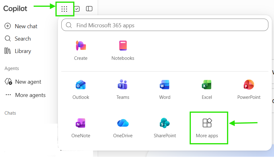Click the Copilot title text

point(15,8)
